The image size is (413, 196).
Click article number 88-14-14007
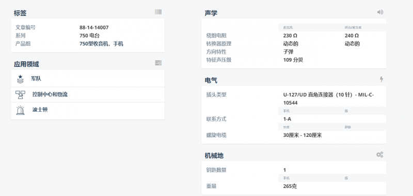94,28
